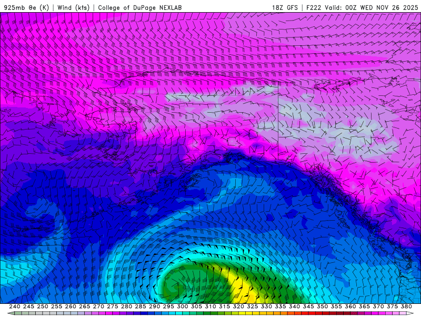This screenshot has width=421, height=316.
Task: Select the 350 value on the color scale
Action: point(323,307)
